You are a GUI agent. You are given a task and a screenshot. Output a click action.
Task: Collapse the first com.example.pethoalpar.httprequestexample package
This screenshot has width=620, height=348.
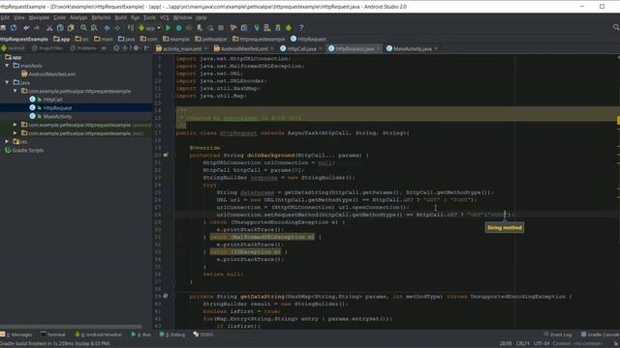click(15, 91)
